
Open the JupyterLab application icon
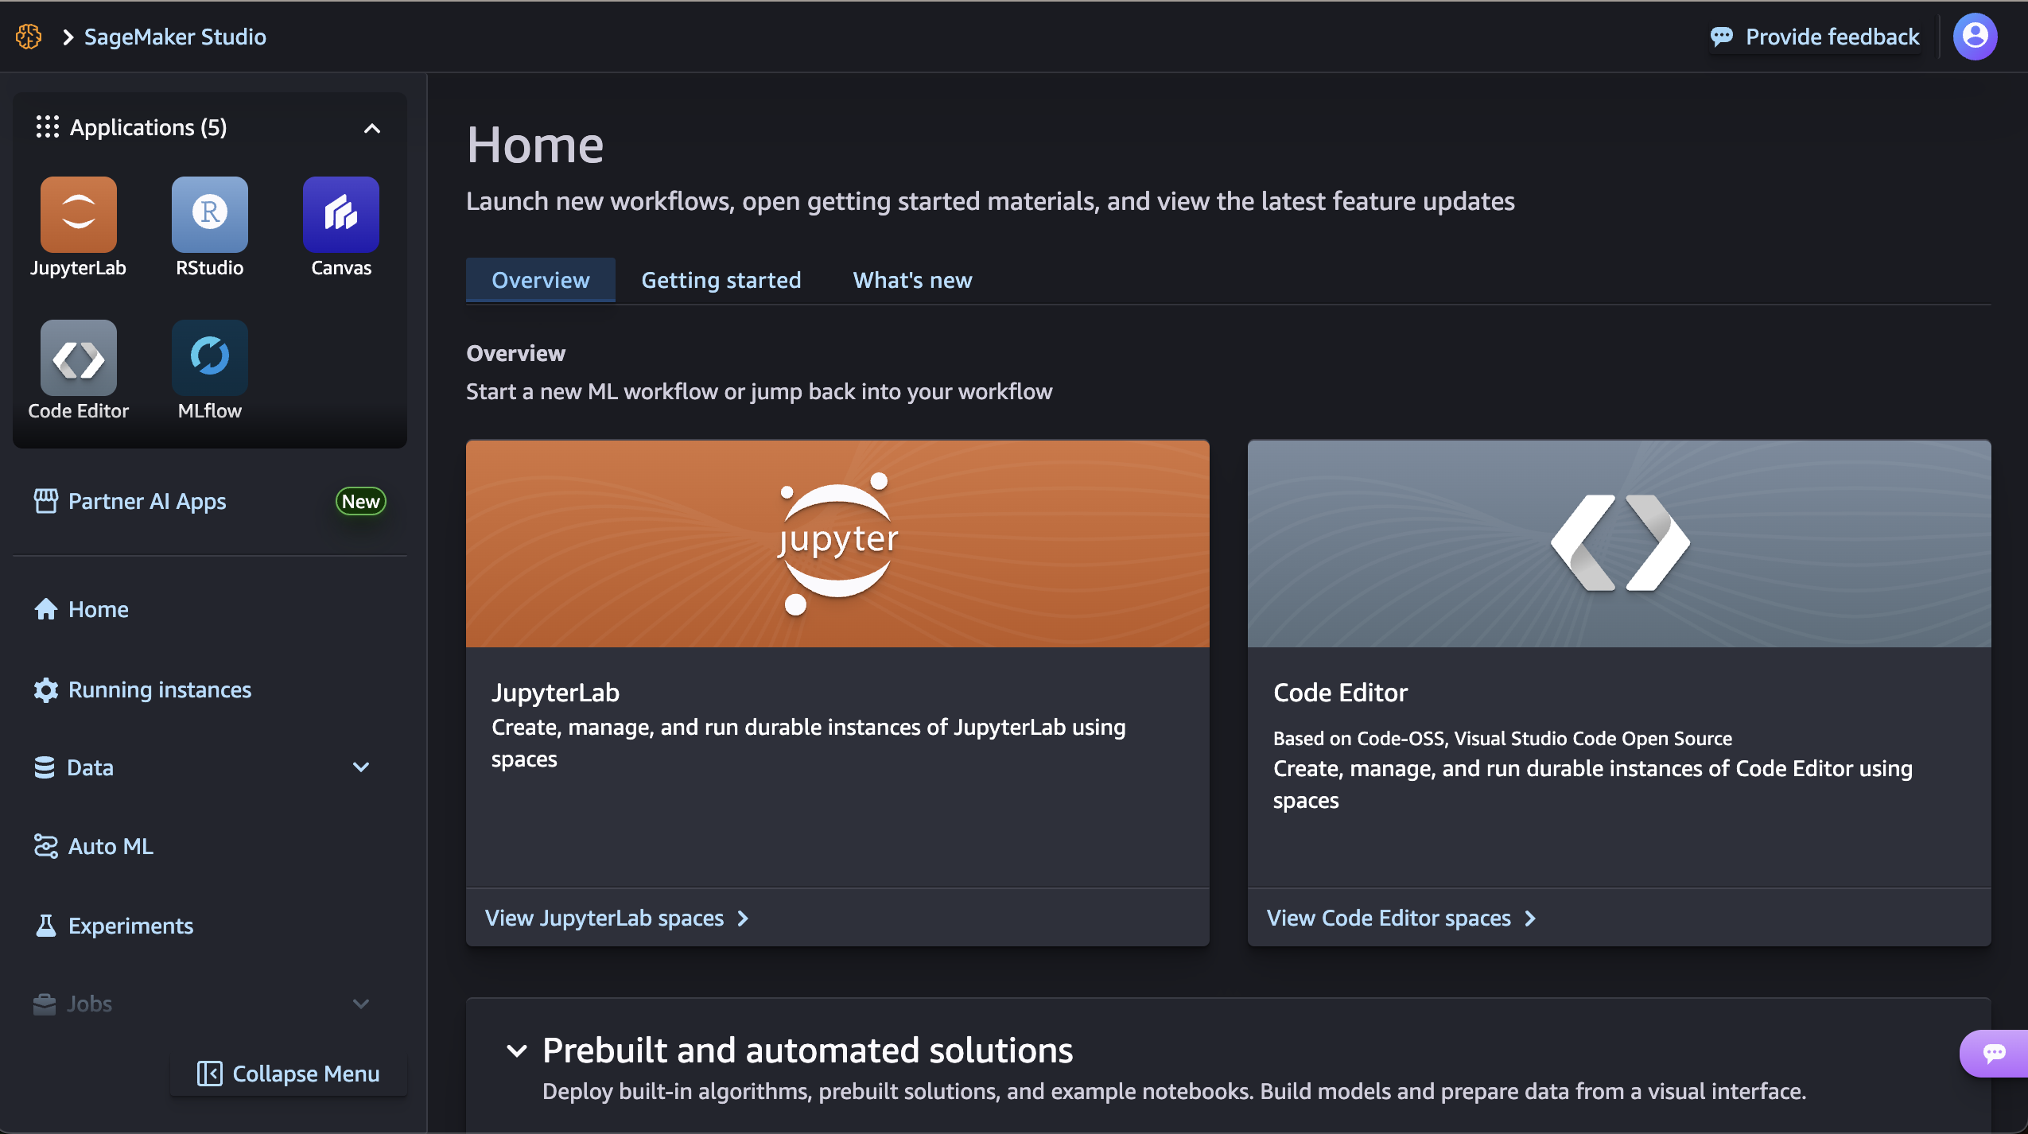click(78, 214)
